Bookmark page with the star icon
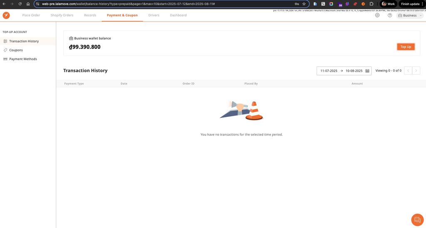Screen dimensions: 426x228 (304, 4)
